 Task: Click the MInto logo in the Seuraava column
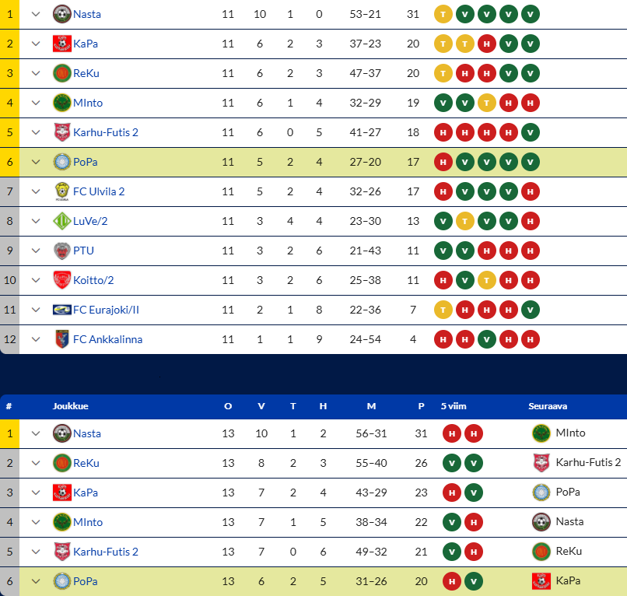[541, 433]
